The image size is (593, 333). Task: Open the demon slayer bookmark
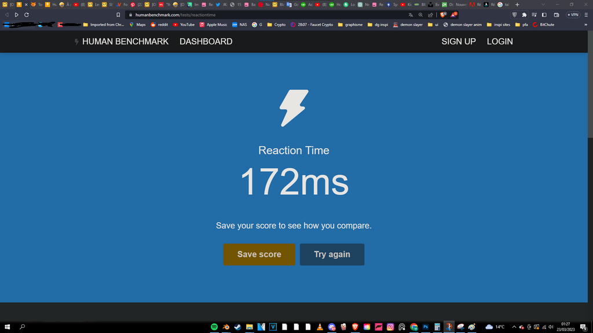pos(408,24)
